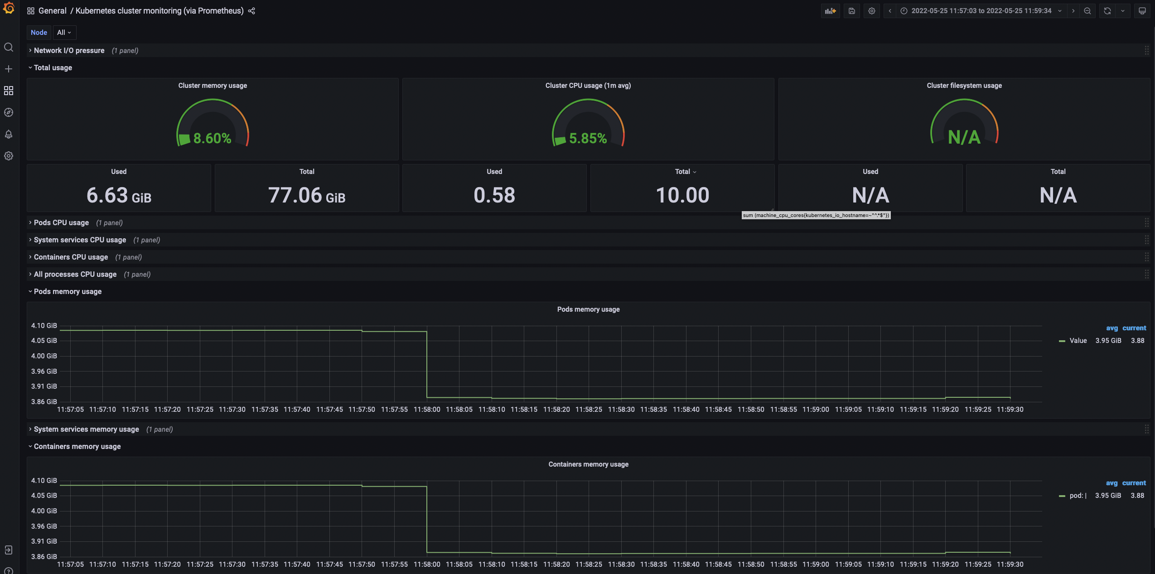The width and height of the screenshot is (1155, 574).
Task: Open the time range picker
Action: coord(981,11)
